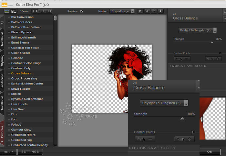Screen dimensions: 226x156
Task: Toggle the Preview checkbox
Action: coord(82,11)
